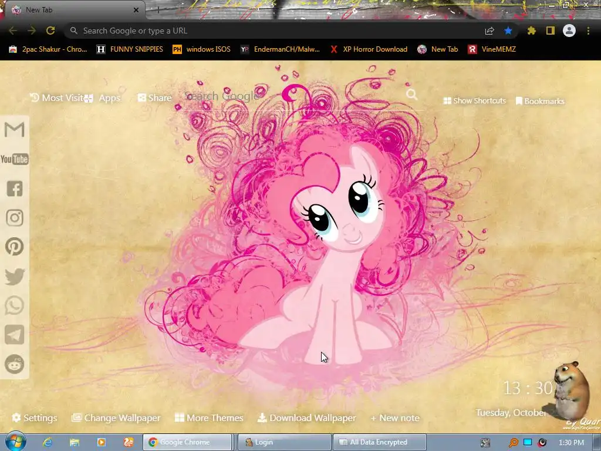Image resolution: width=601 pixels, height=451 pixels.
Task: Click the Share button on page
Action: coord(155,98)
